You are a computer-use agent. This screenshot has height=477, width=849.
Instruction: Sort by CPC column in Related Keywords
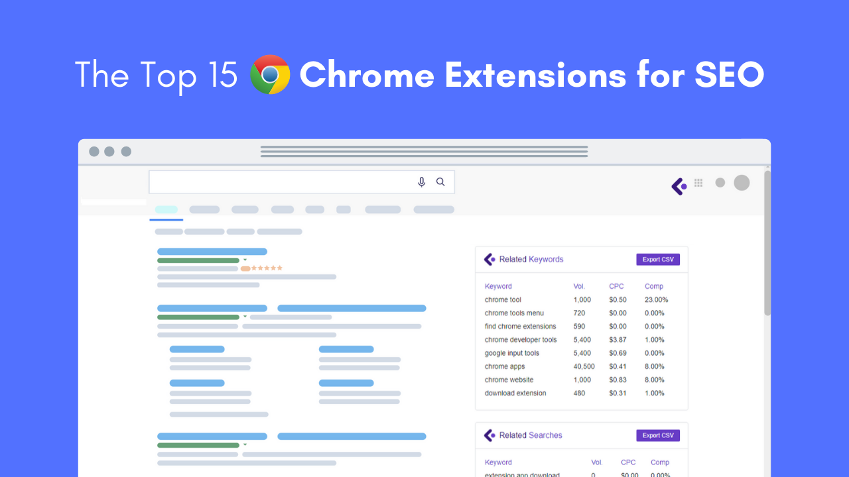(x=617, y=286)
